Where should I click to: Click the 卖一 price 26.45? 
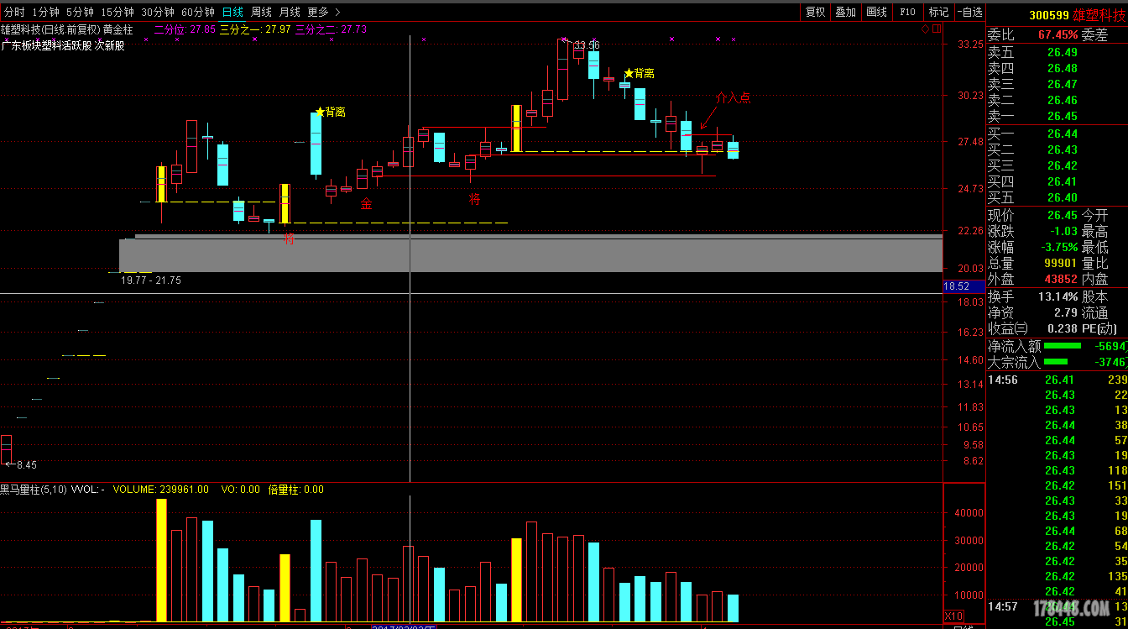[1063, 116]
